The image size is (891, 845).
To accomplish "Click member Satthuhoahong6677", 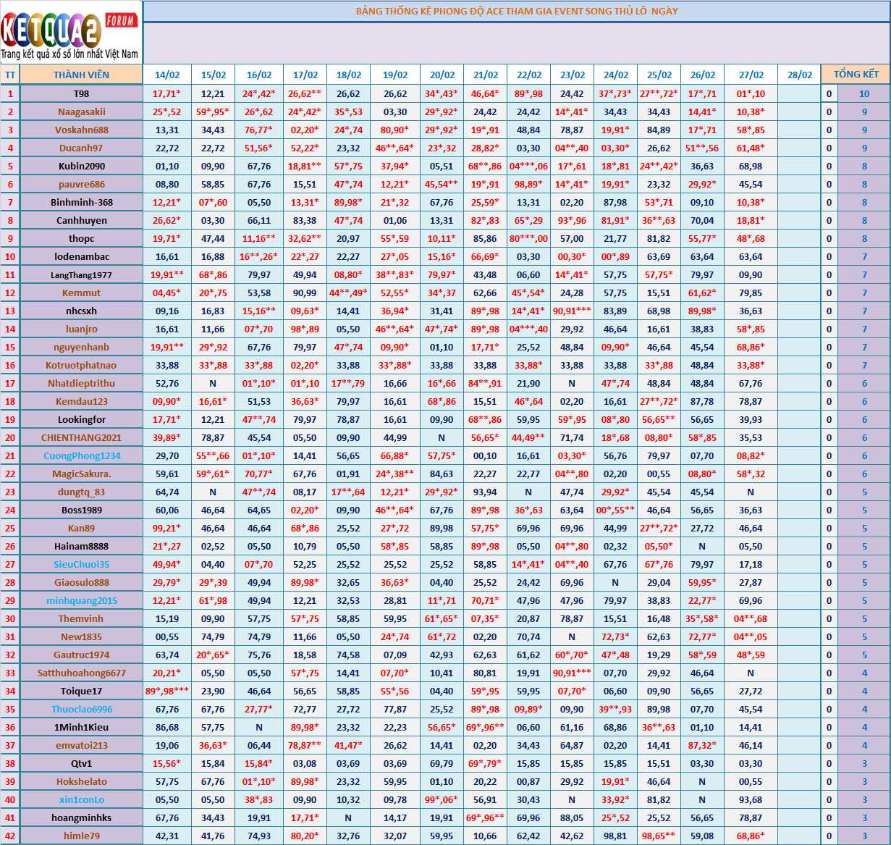I will (x=81, y=673).
